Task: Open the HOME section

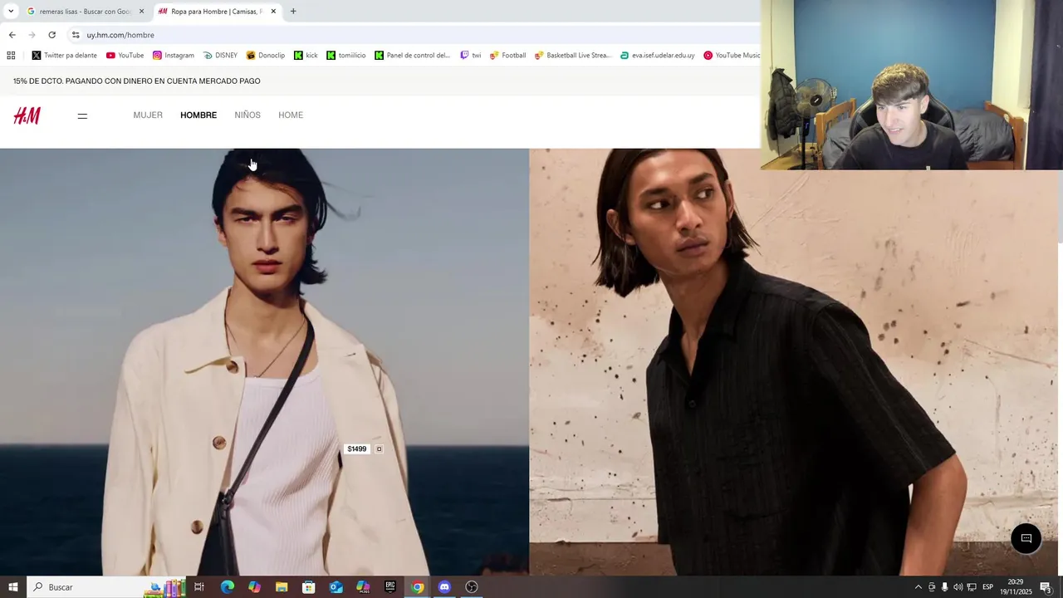Action: [x=291, y=115]
